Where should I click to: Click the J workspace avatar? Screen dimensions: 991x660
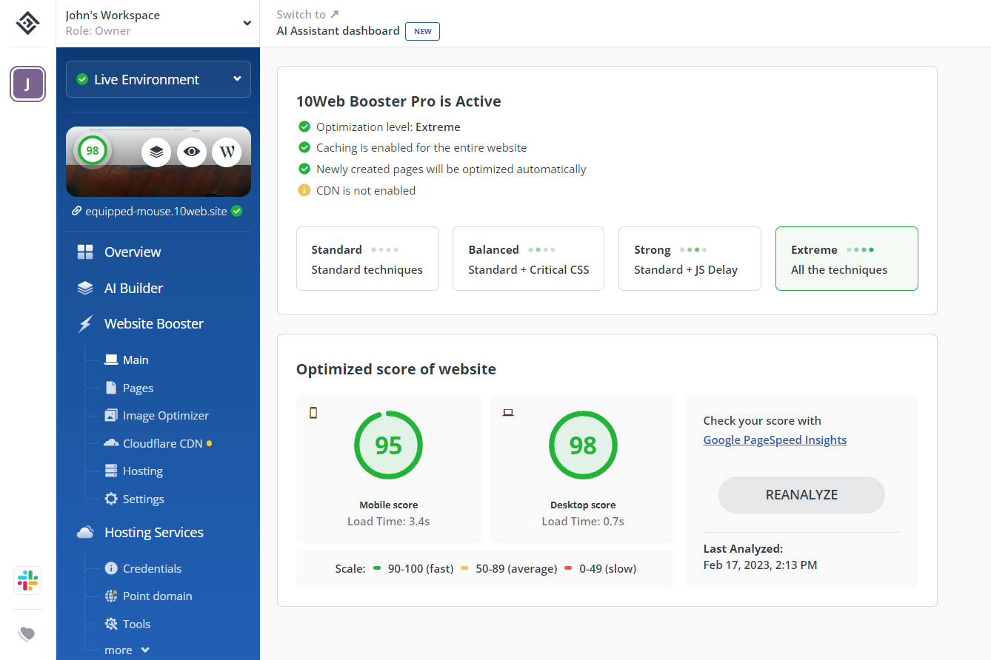27,84
